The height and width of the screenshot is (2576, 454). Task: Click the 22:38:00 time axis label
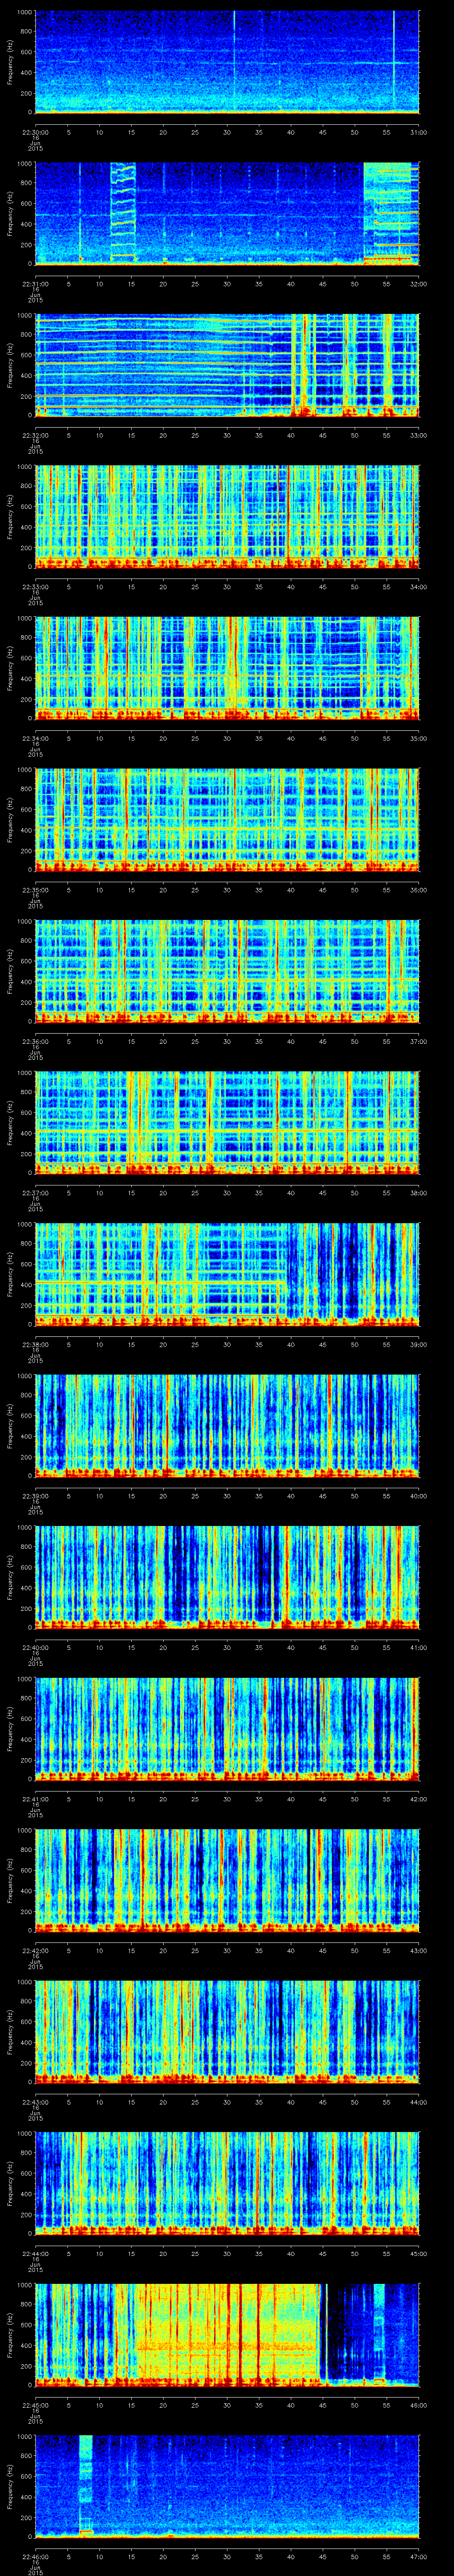(x=35, y=1344)
